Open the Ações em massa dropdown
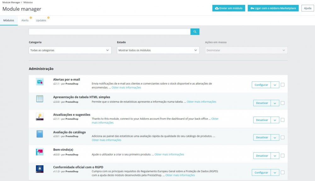315x181 pixels. point(246,50)
